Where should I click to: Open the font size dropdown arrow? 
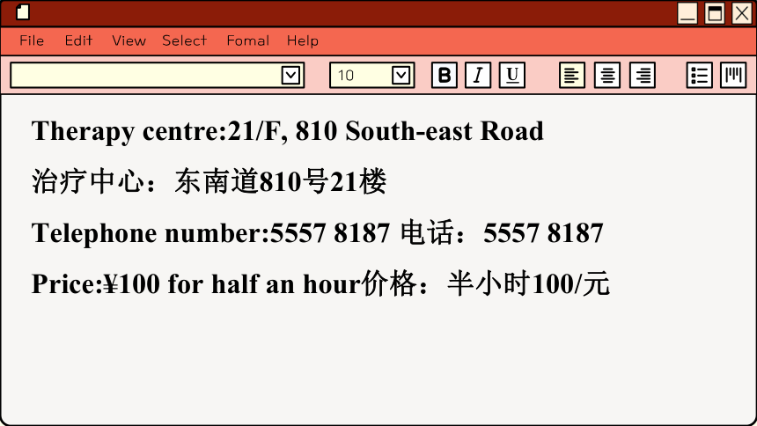401,76
